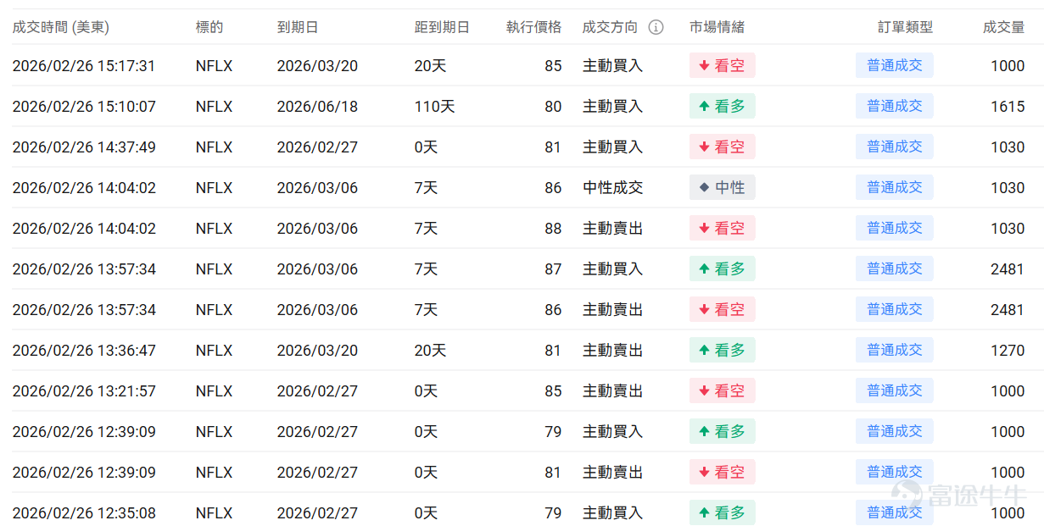Viewport: 1044px width, 526px height.
Task: Click the 中性成交 direction cell
Action: [612, 188]
